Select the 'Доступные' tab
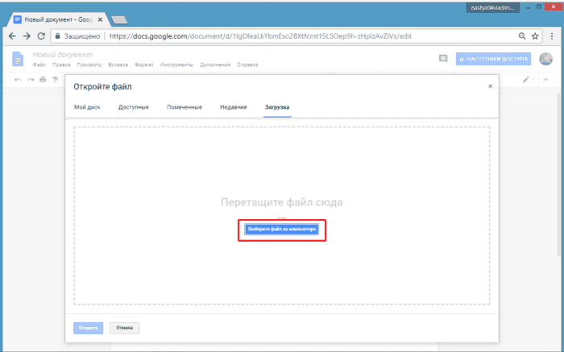 [133, 106]
